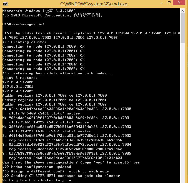This screenshot has height=183, width=188.
Task: Click 'Connecting to node 127.0.0.1:7002: OK'
Action: (x=44, y=55)
